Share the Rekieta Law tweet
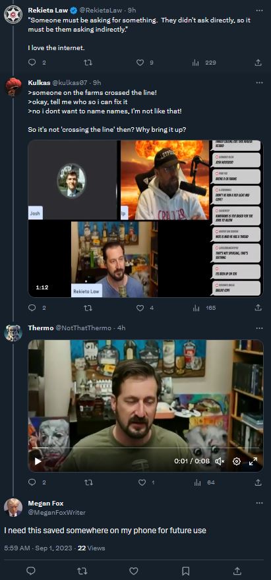The width and height of the screenshot is (271, 580). (258, 63)
